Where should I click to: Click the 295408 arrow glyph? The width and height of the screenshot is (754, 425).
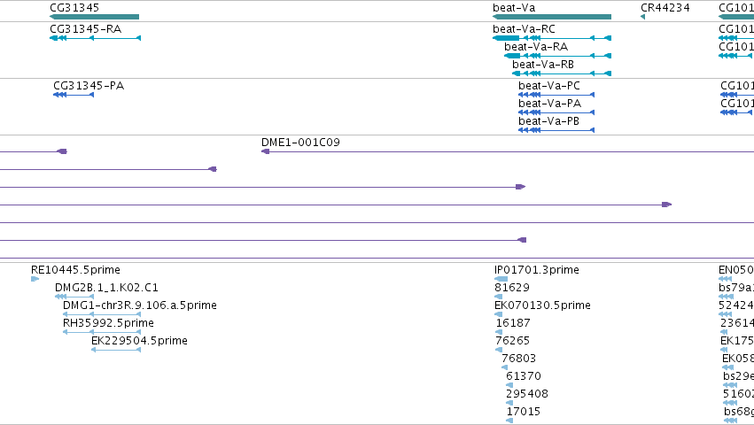click(x=509, y=404)
